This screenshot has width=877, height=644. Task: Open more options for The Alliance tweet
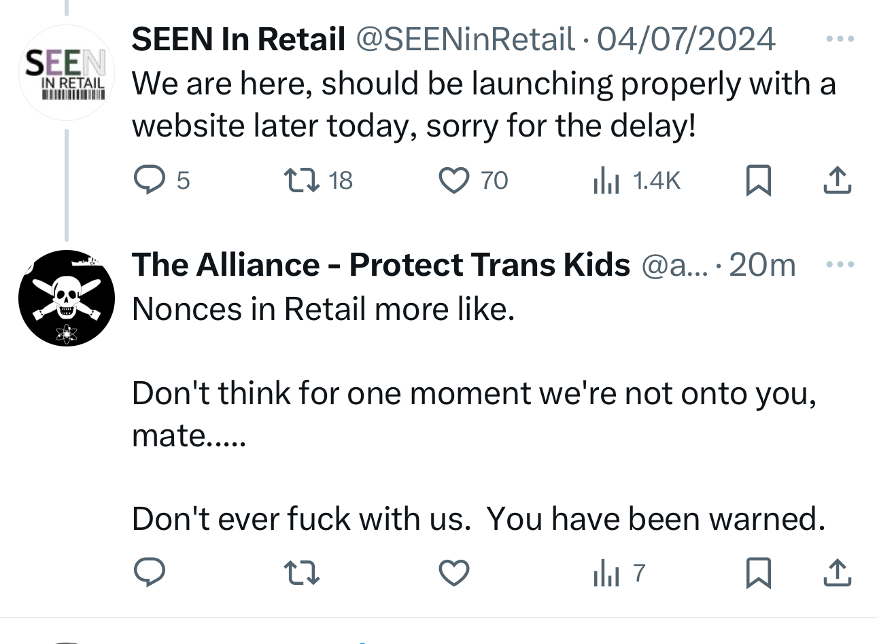pos(840,264)
